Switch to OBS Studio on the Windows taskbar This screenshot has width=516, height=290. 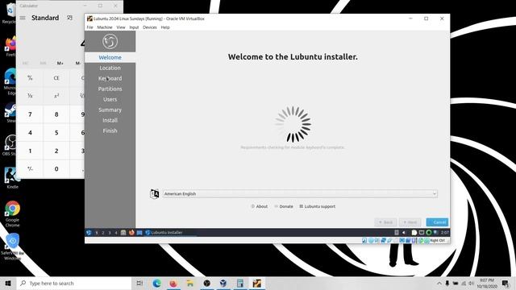pos(207,283)
